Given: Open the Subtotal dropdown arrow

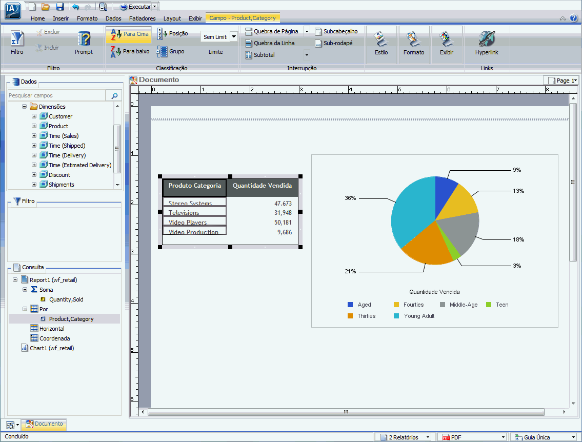Looking at the screenshot, I should 307,55.
